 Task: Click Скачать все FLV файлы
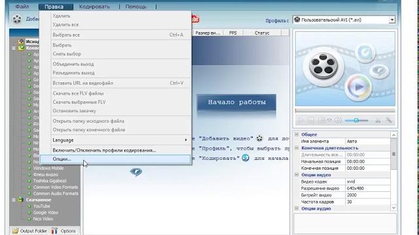115,93
